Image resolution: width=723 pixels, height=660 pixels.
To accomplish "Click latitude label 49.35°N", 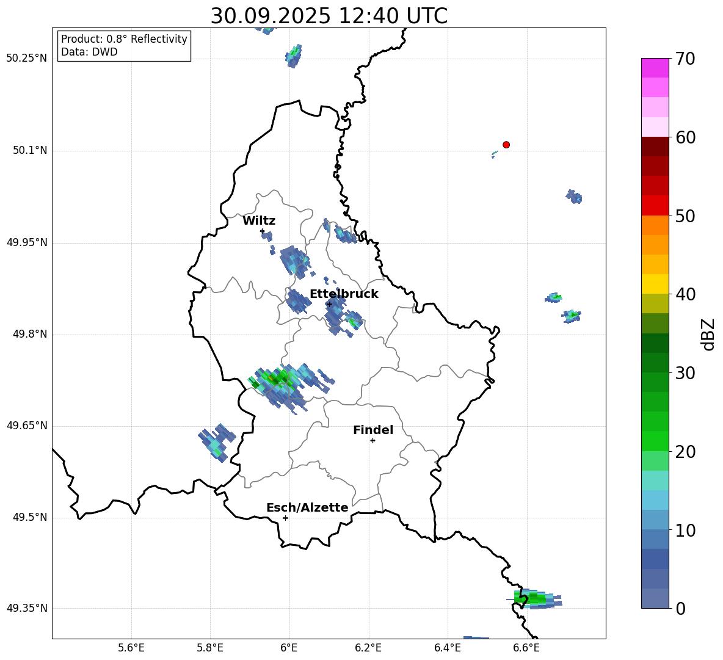I will [x=27, y=608].
